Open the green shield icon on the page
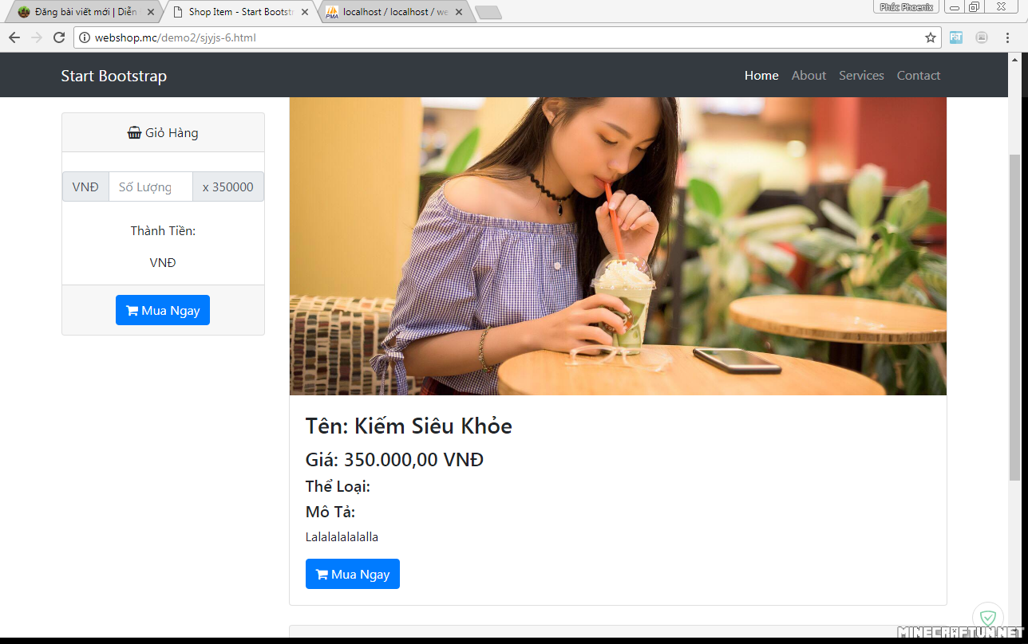Screen dimensions: 1028x644 tap(988, 617)
